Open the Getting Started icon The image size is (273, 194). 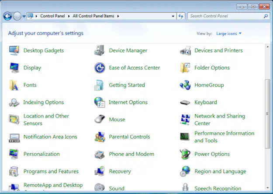tap(99, 85)
